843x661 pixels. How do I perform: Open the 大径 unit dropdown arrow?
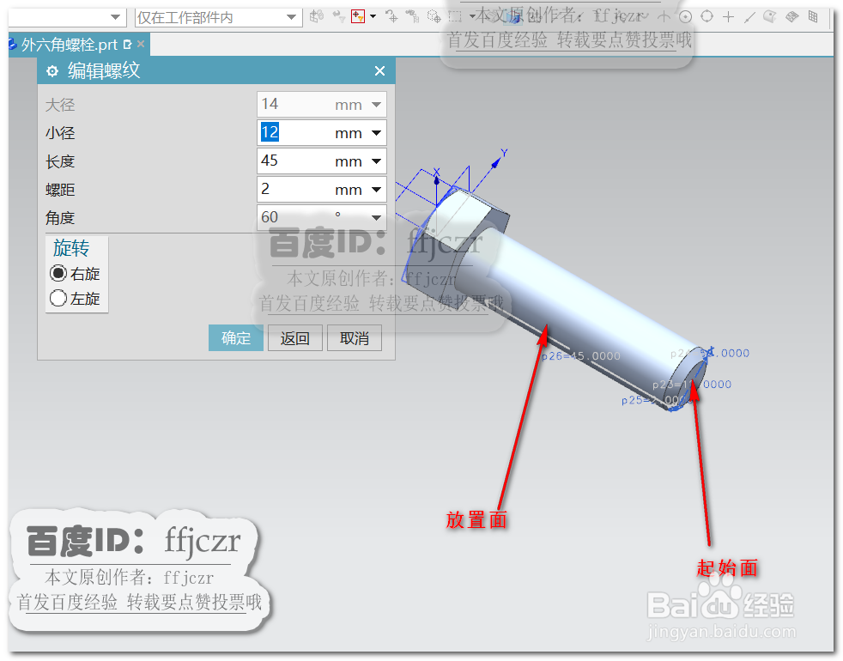[376, 105]
